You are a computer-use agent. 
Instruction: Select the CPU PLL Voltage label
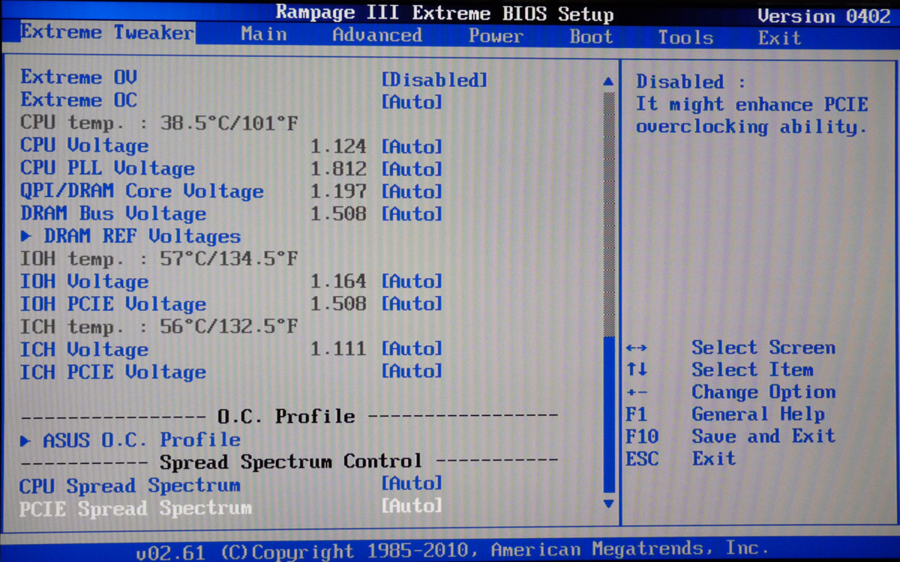[x=107, y=169]
